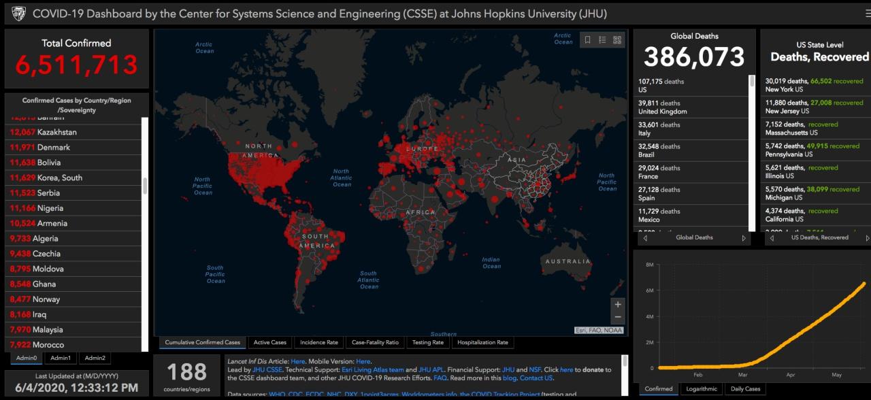Switch to Active Cases map tab

270,342
